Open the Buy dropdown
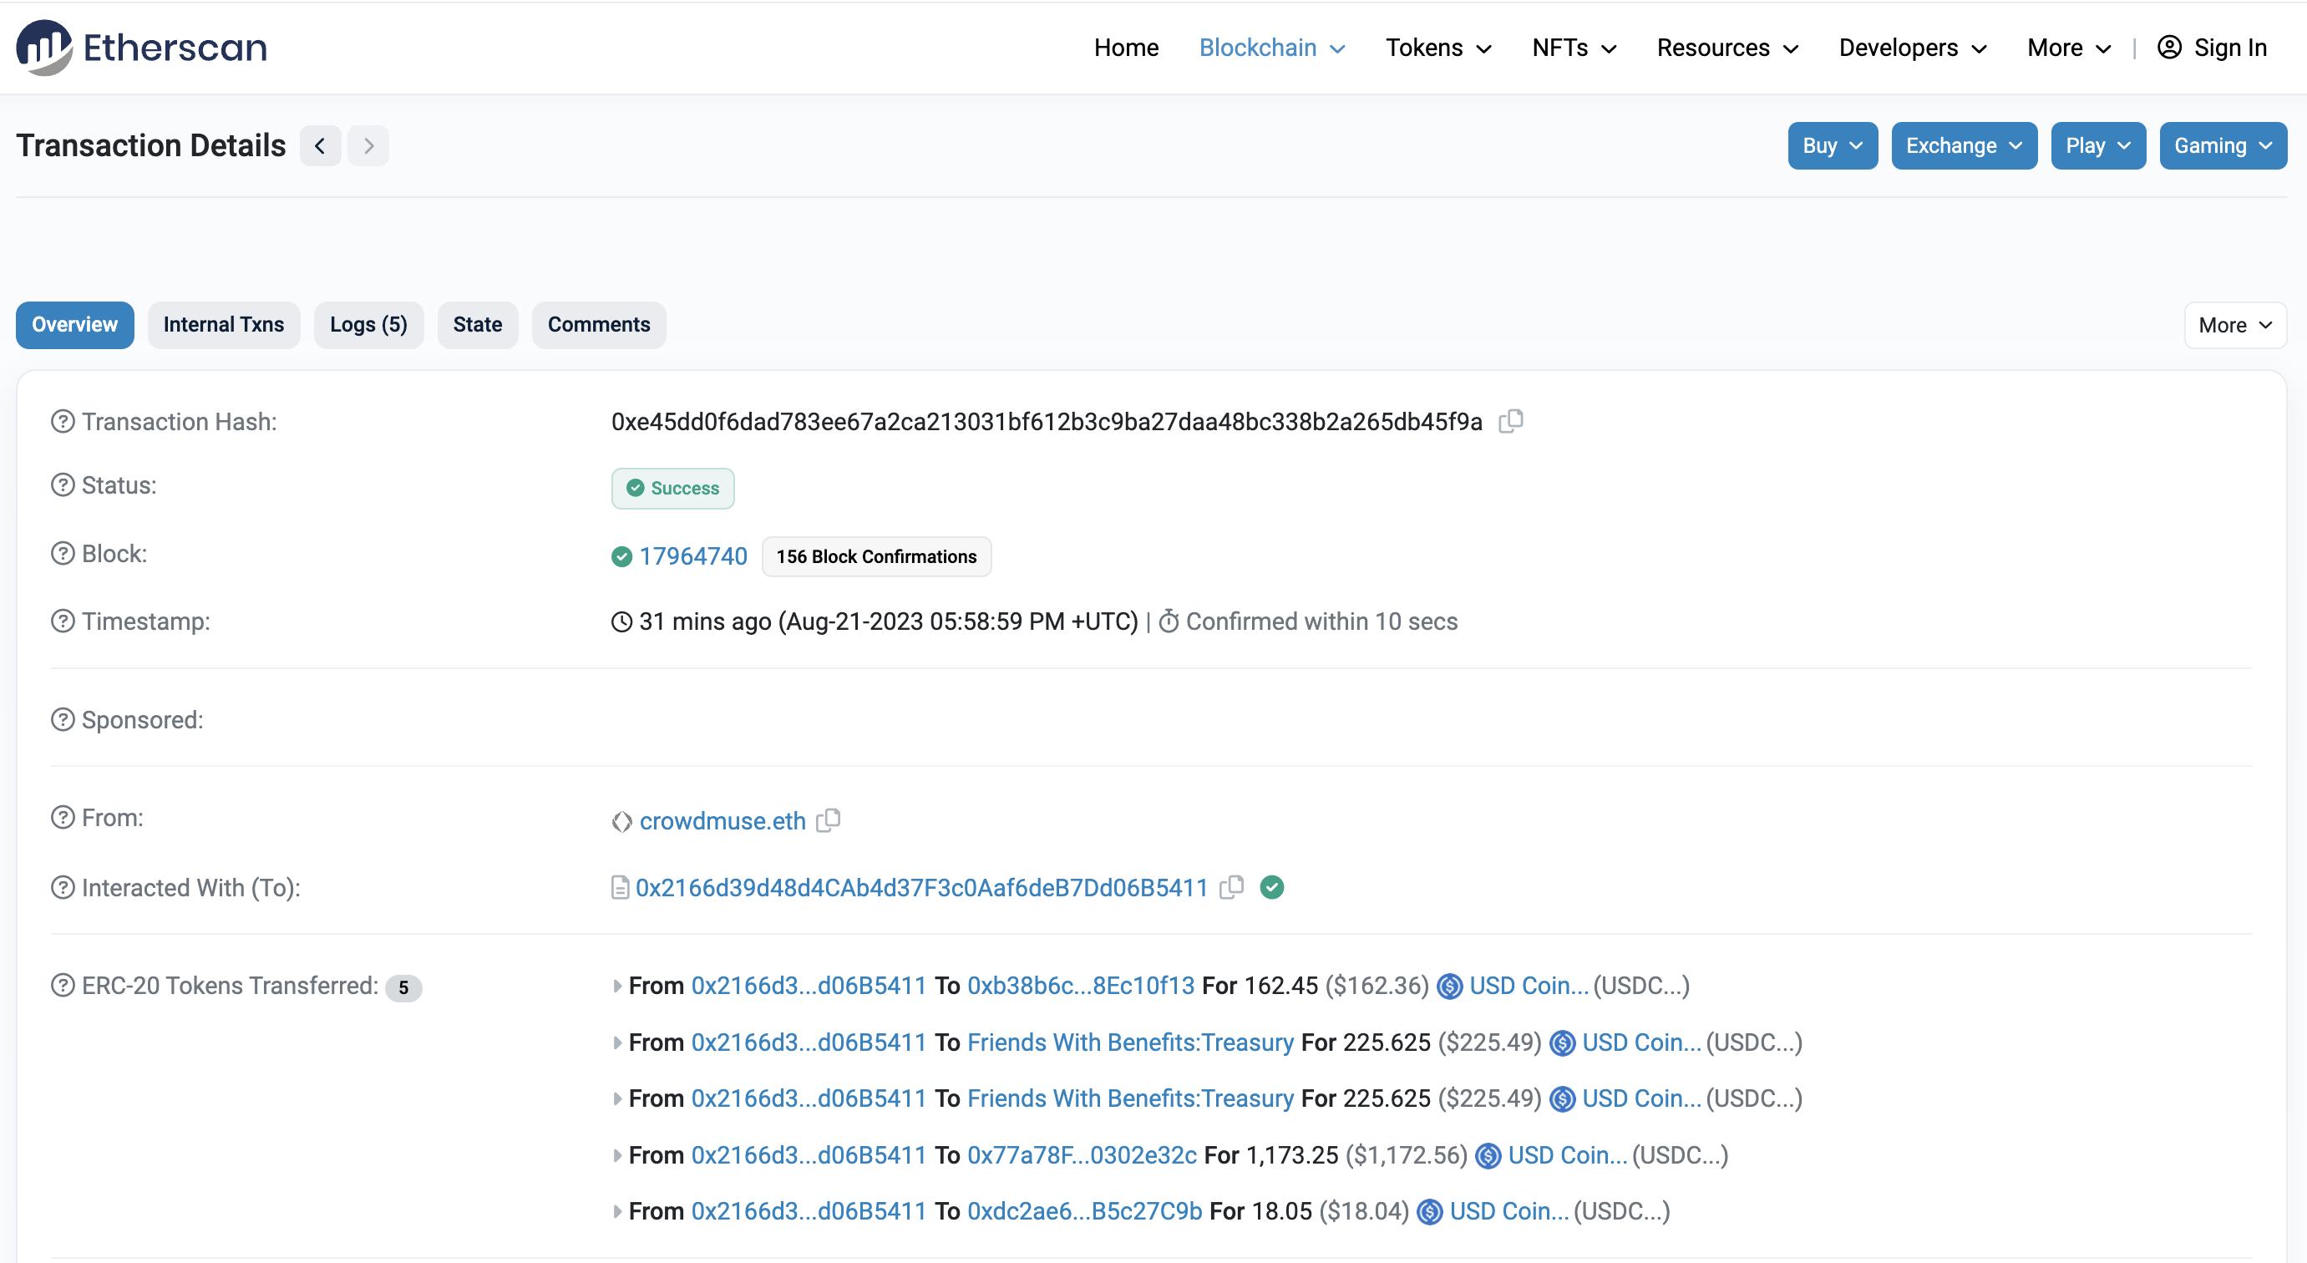The width and height of the screenshot is (2307, 1263). [x=1832, y=146]
